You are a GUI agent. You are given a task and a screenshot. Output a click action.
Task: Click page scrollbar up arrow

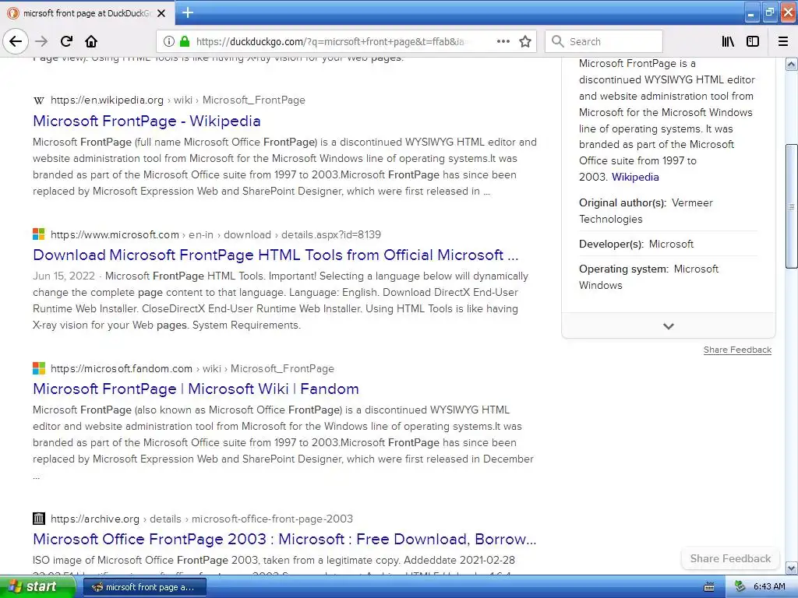coord(792,64)
